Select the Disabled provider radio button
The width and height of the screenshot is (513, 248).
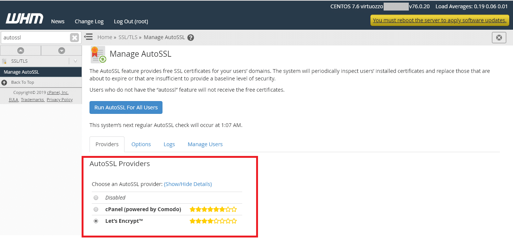(x=96, y=198)
